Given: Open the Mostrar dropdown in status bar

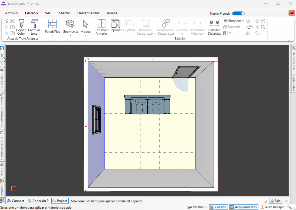Looking at the screenshot, I should click(197, 207).
